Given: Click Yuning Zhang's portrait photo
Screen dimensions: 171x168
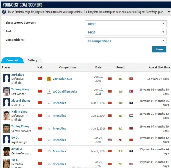Looking at the screenshot, I should point(7,129).
